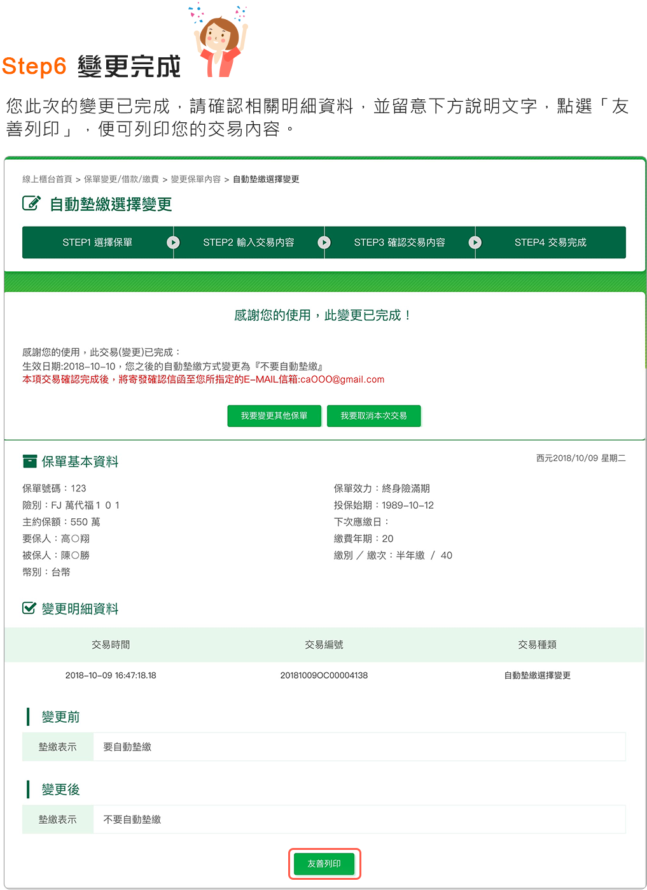Select the STEP2 輸入交易內容 step
The width and height of the screenshot is (647, 890).
tap(249, 243)
